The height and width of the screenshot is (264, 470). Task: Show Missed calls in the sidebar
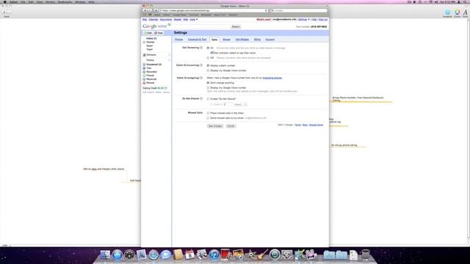pos(150,83)
